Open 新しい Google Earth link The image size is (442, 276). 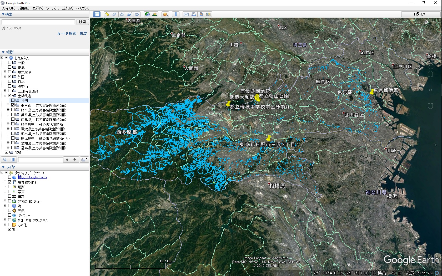[x=32, y=177]
